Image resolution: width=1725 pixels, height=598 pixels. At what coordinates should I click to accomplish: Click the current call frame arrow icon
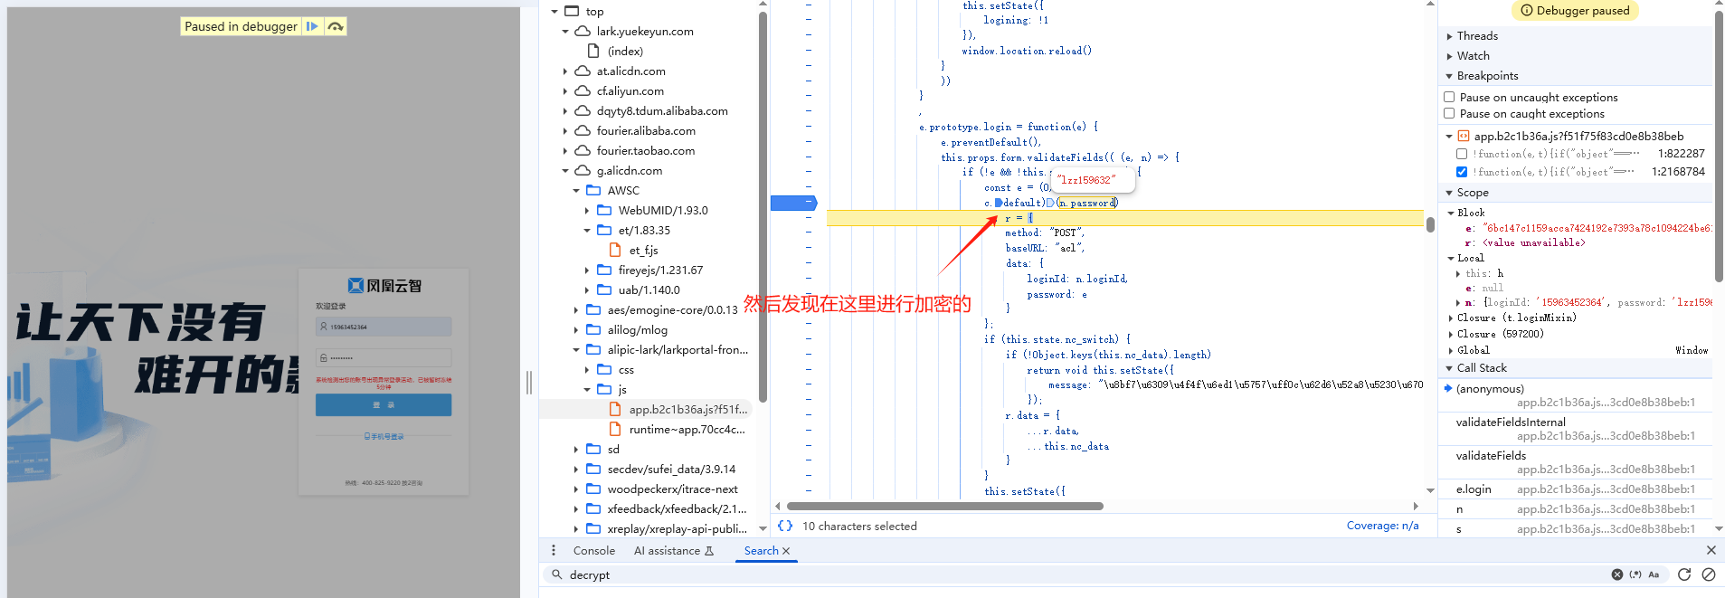pos(1448,388)
